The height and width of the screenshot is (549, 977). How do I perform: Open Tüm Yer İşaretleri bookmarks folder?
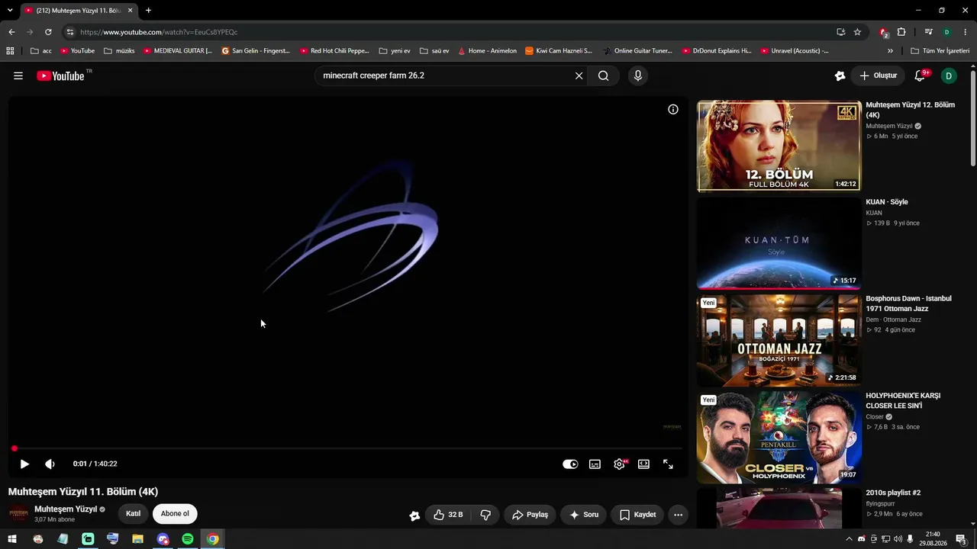click(x=940, y=51)
